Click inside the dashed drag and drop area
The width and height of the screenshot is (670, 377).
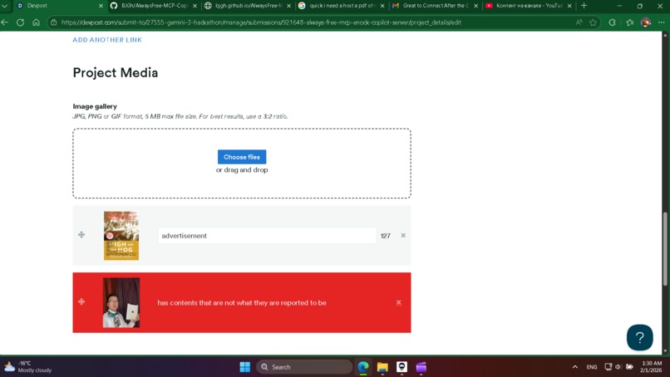(x=242, y=163)
